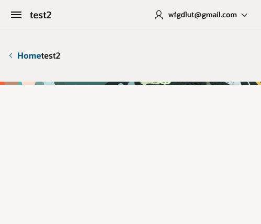Click the light green shape in banner
Viewport: 261px width, 224px height.
click(x=155, y=83)
